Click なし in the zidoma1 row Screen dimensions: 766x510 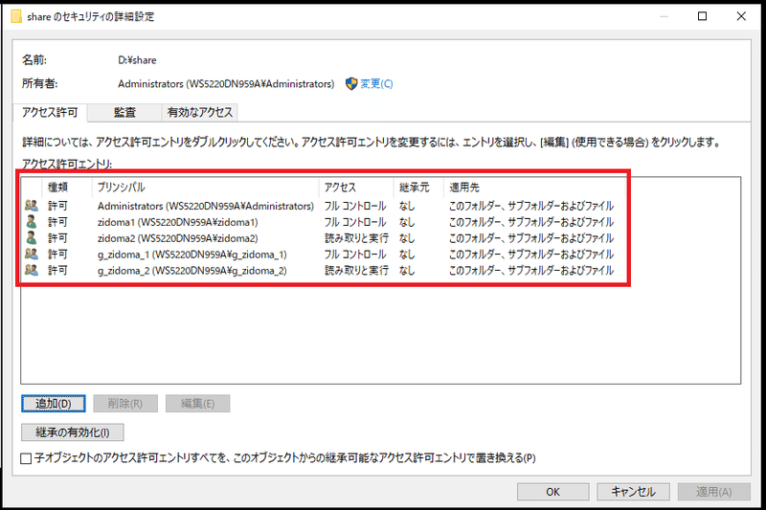point(407,222)
